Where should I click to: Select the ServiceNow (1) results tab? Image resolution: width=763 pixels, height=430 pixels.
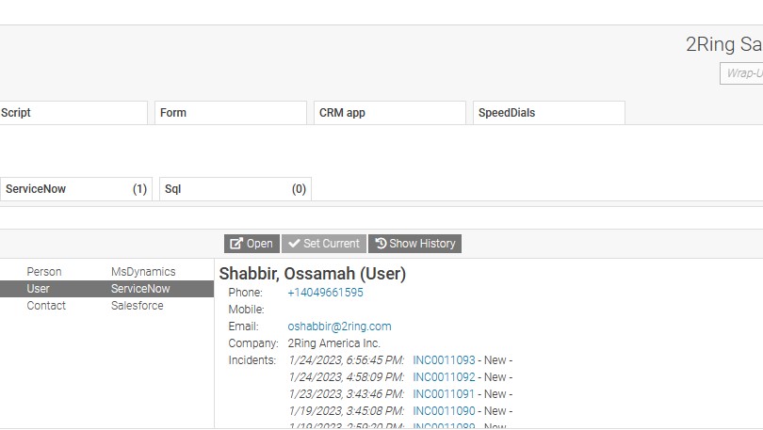pos(76,189)
